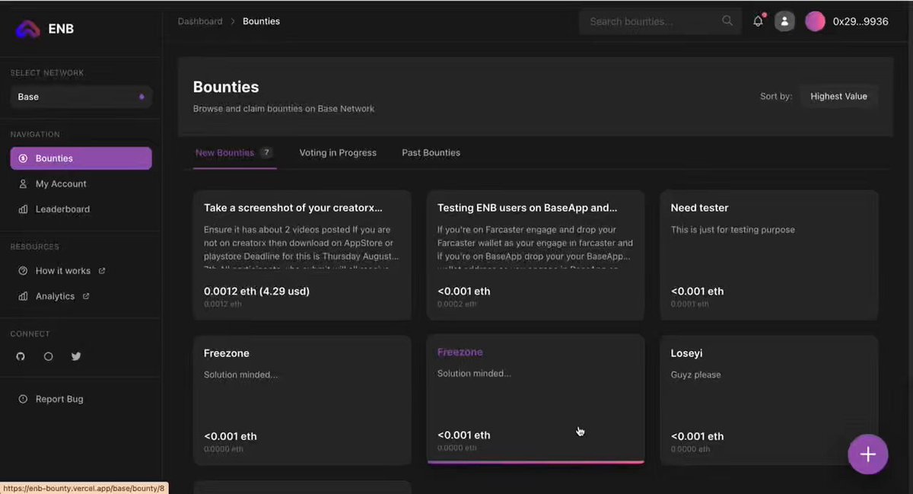
Task: Open the Loseyi bounty card
Action: coord(769,400)
